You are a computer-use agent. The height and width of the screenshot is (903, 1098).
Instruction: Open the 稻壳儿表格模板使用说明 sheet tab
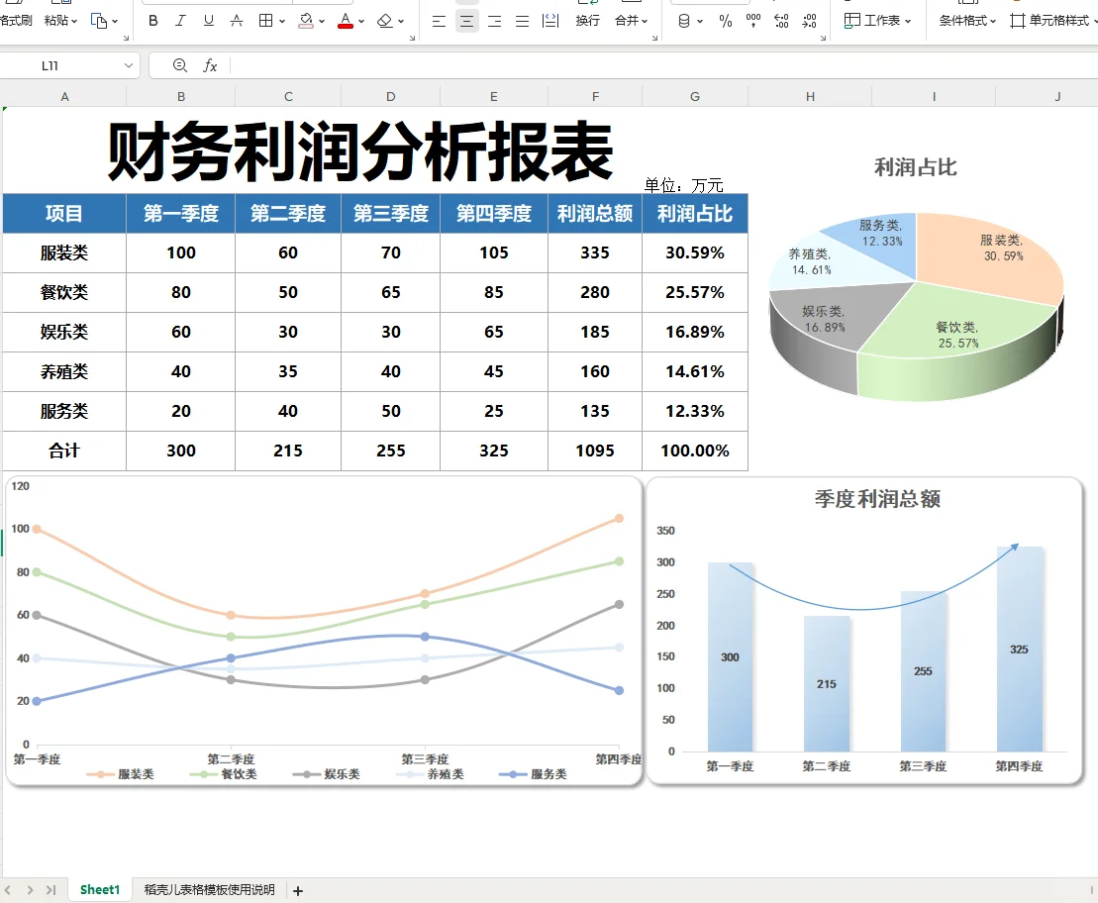pos(209,890)
